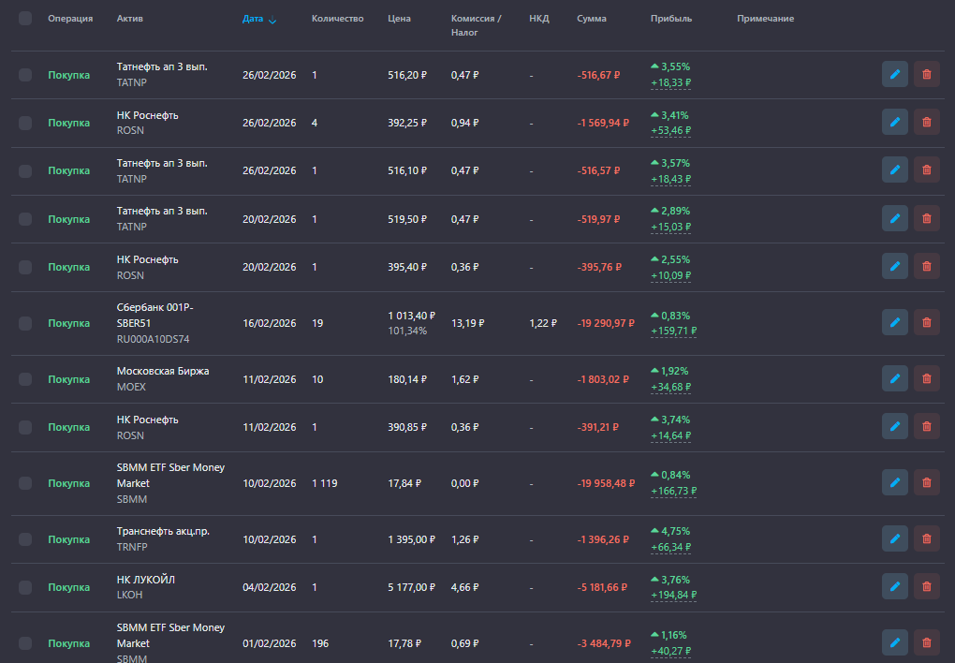Sort the table by Актив column
955x663 pixels.
tap(130, 19)
